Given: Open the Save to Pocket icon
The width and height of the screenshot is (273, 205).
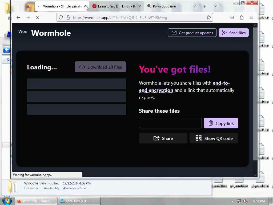Looking at the screenshot, I should [x=232, y=17].
